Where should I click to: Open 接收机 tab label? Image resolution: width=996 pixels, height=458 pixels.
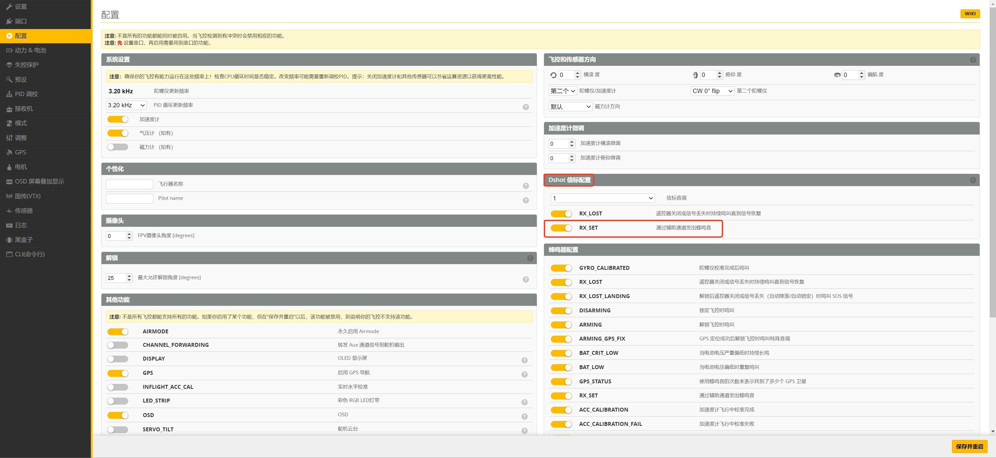(24, 109)
